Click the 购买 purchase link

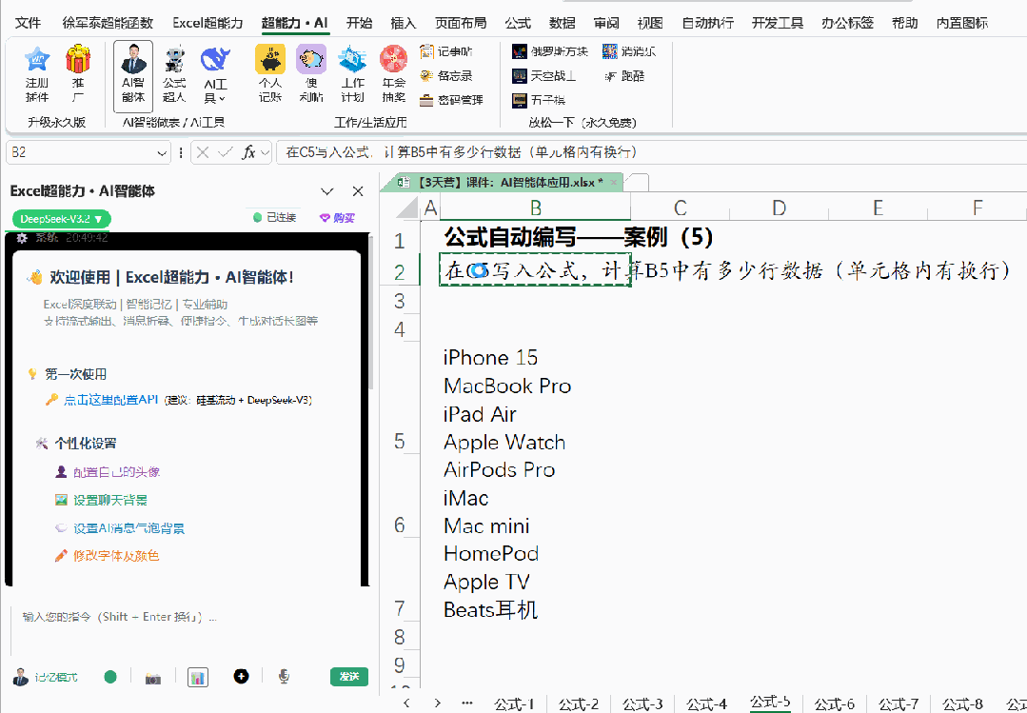pyautogui.click(x=337, y=218)
